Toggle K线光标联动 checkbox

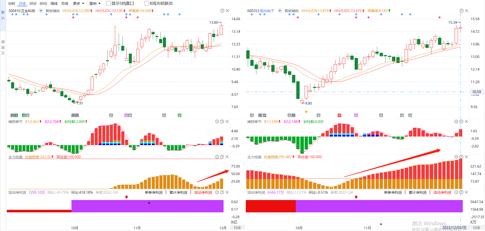click(147, 3)
